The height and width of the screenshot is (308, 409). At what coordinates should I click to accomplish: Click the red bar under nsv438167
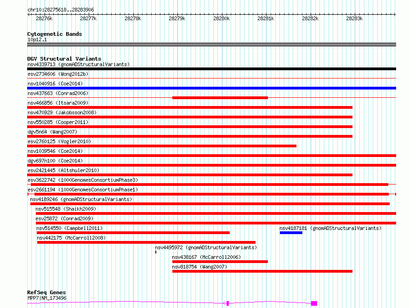coord(220,262)
